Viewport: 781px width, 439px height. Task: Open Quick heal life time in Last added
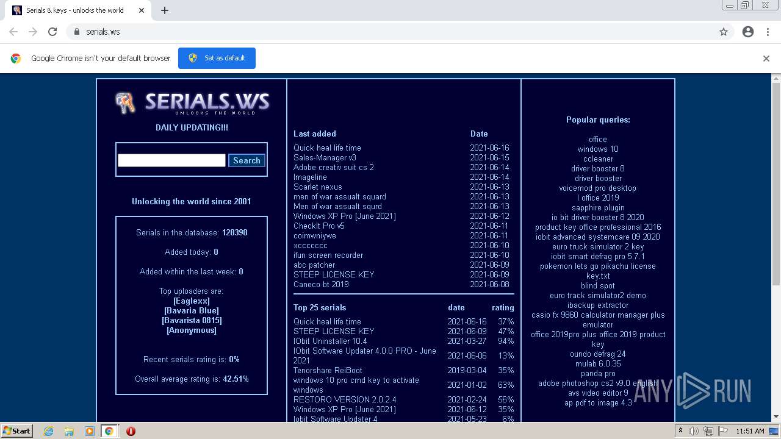point(327,148)
